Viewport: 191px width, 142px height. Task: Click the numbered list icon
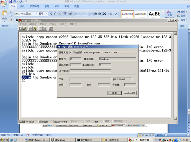(83, 14)
